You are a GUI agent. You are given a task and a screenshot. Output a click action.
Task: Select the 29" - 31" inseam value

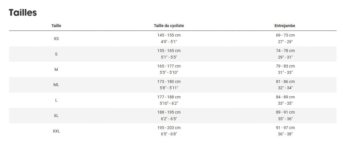(285, 57)
